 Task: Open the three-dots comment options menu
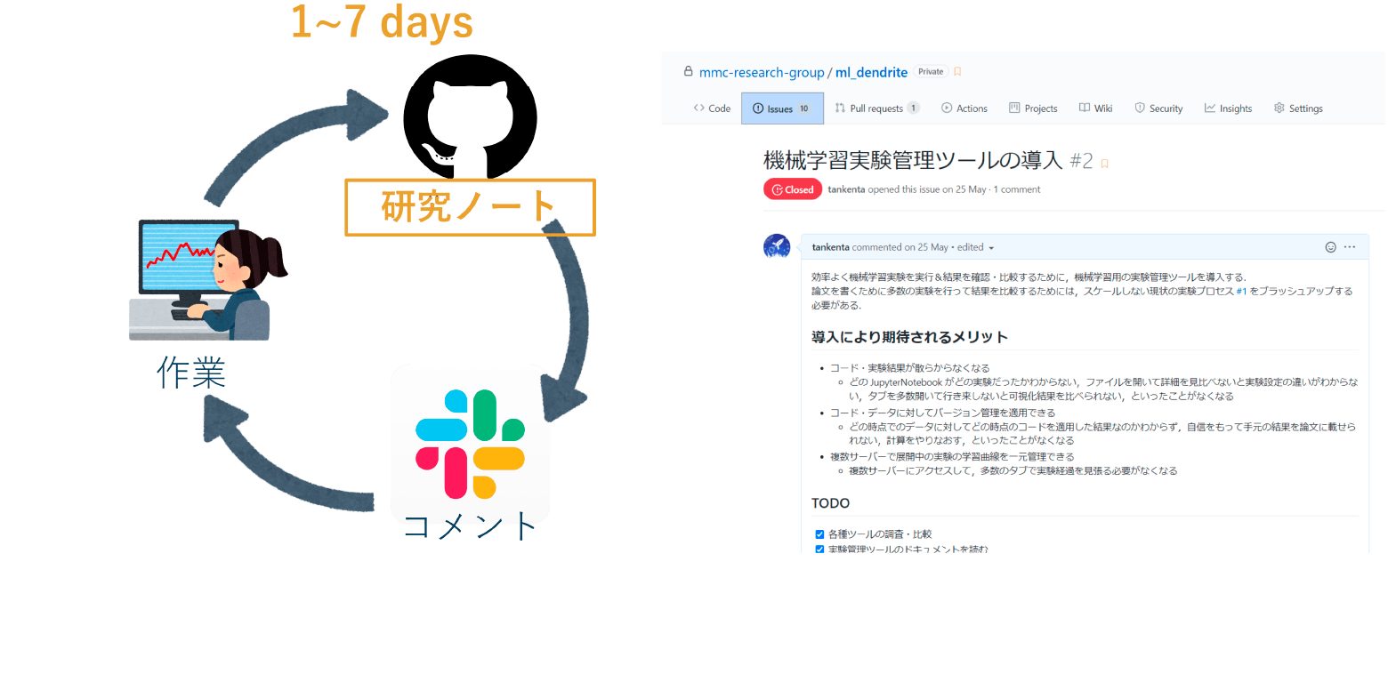click(x=1350, y=247)
